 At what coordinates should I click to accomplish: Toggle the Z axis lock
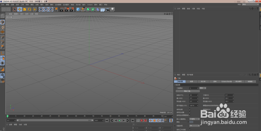click(51, 9)
